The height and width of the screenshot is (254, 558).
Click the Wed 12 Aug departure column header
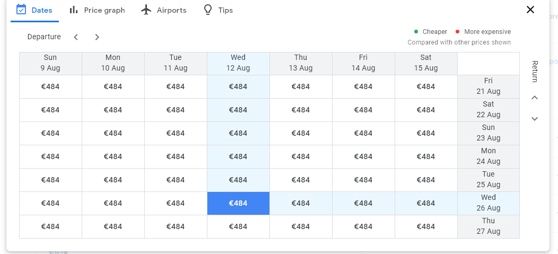238,63
